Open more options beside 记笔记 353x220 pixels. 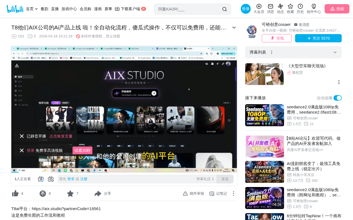tap(234, 194)
